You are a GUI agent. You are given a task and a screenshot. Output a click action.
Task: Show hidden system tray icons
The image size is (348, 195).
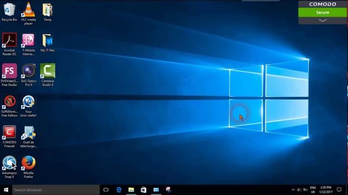(x=293, y=190)
